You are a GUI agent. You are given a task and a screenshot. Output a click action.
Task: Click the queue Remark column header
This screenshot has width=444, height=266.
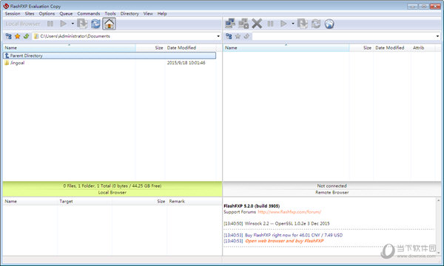click(x=194, y=201)
